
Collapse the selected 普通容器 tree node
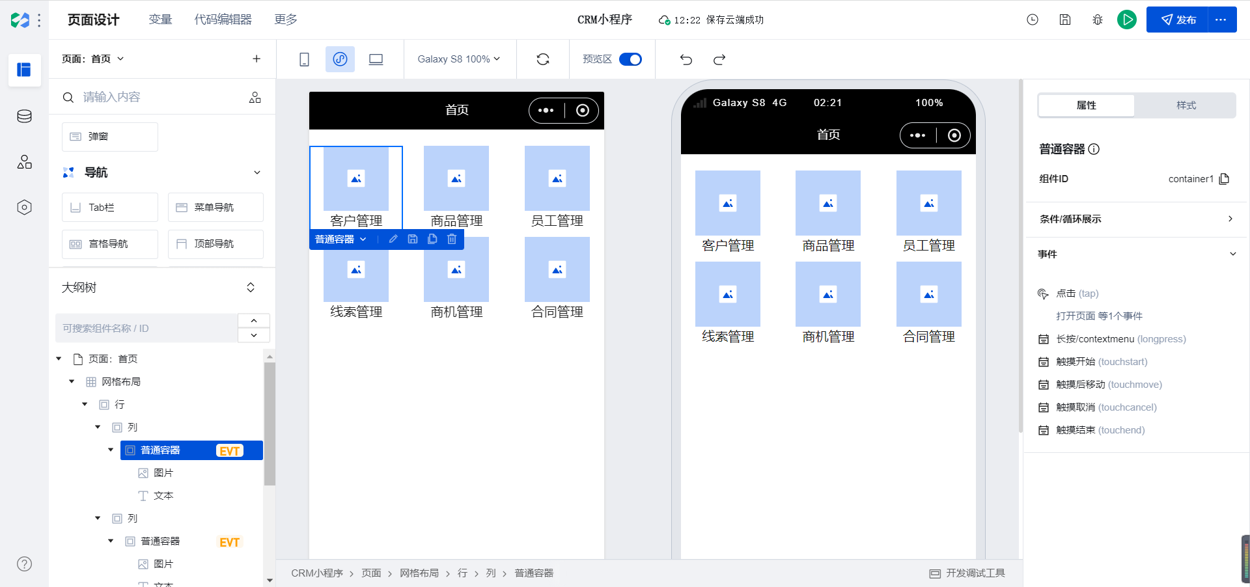[111, 450]
